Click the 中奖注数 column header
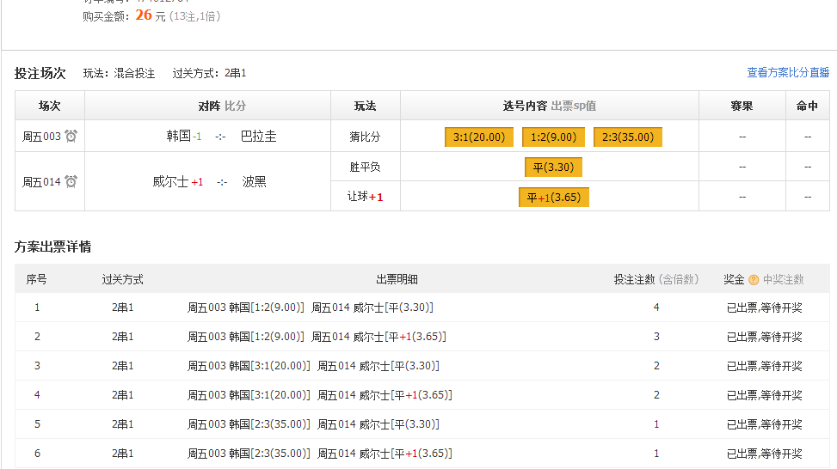 coord(784,280)
